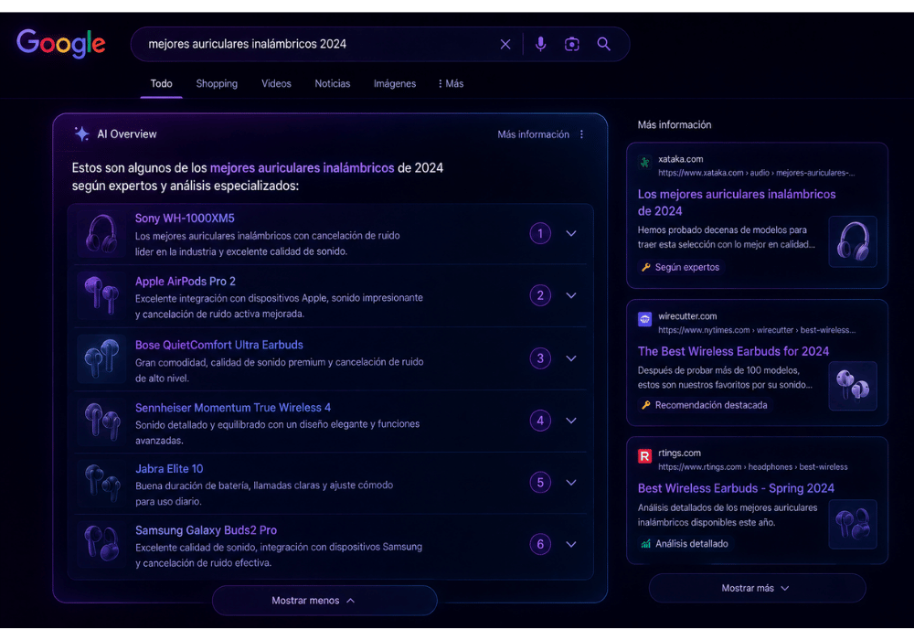Click Sony WH-1000XM5 headphone thumbnail
This screenshot has height=640, width=914.
pyautogui.click(x=101, y=234)
